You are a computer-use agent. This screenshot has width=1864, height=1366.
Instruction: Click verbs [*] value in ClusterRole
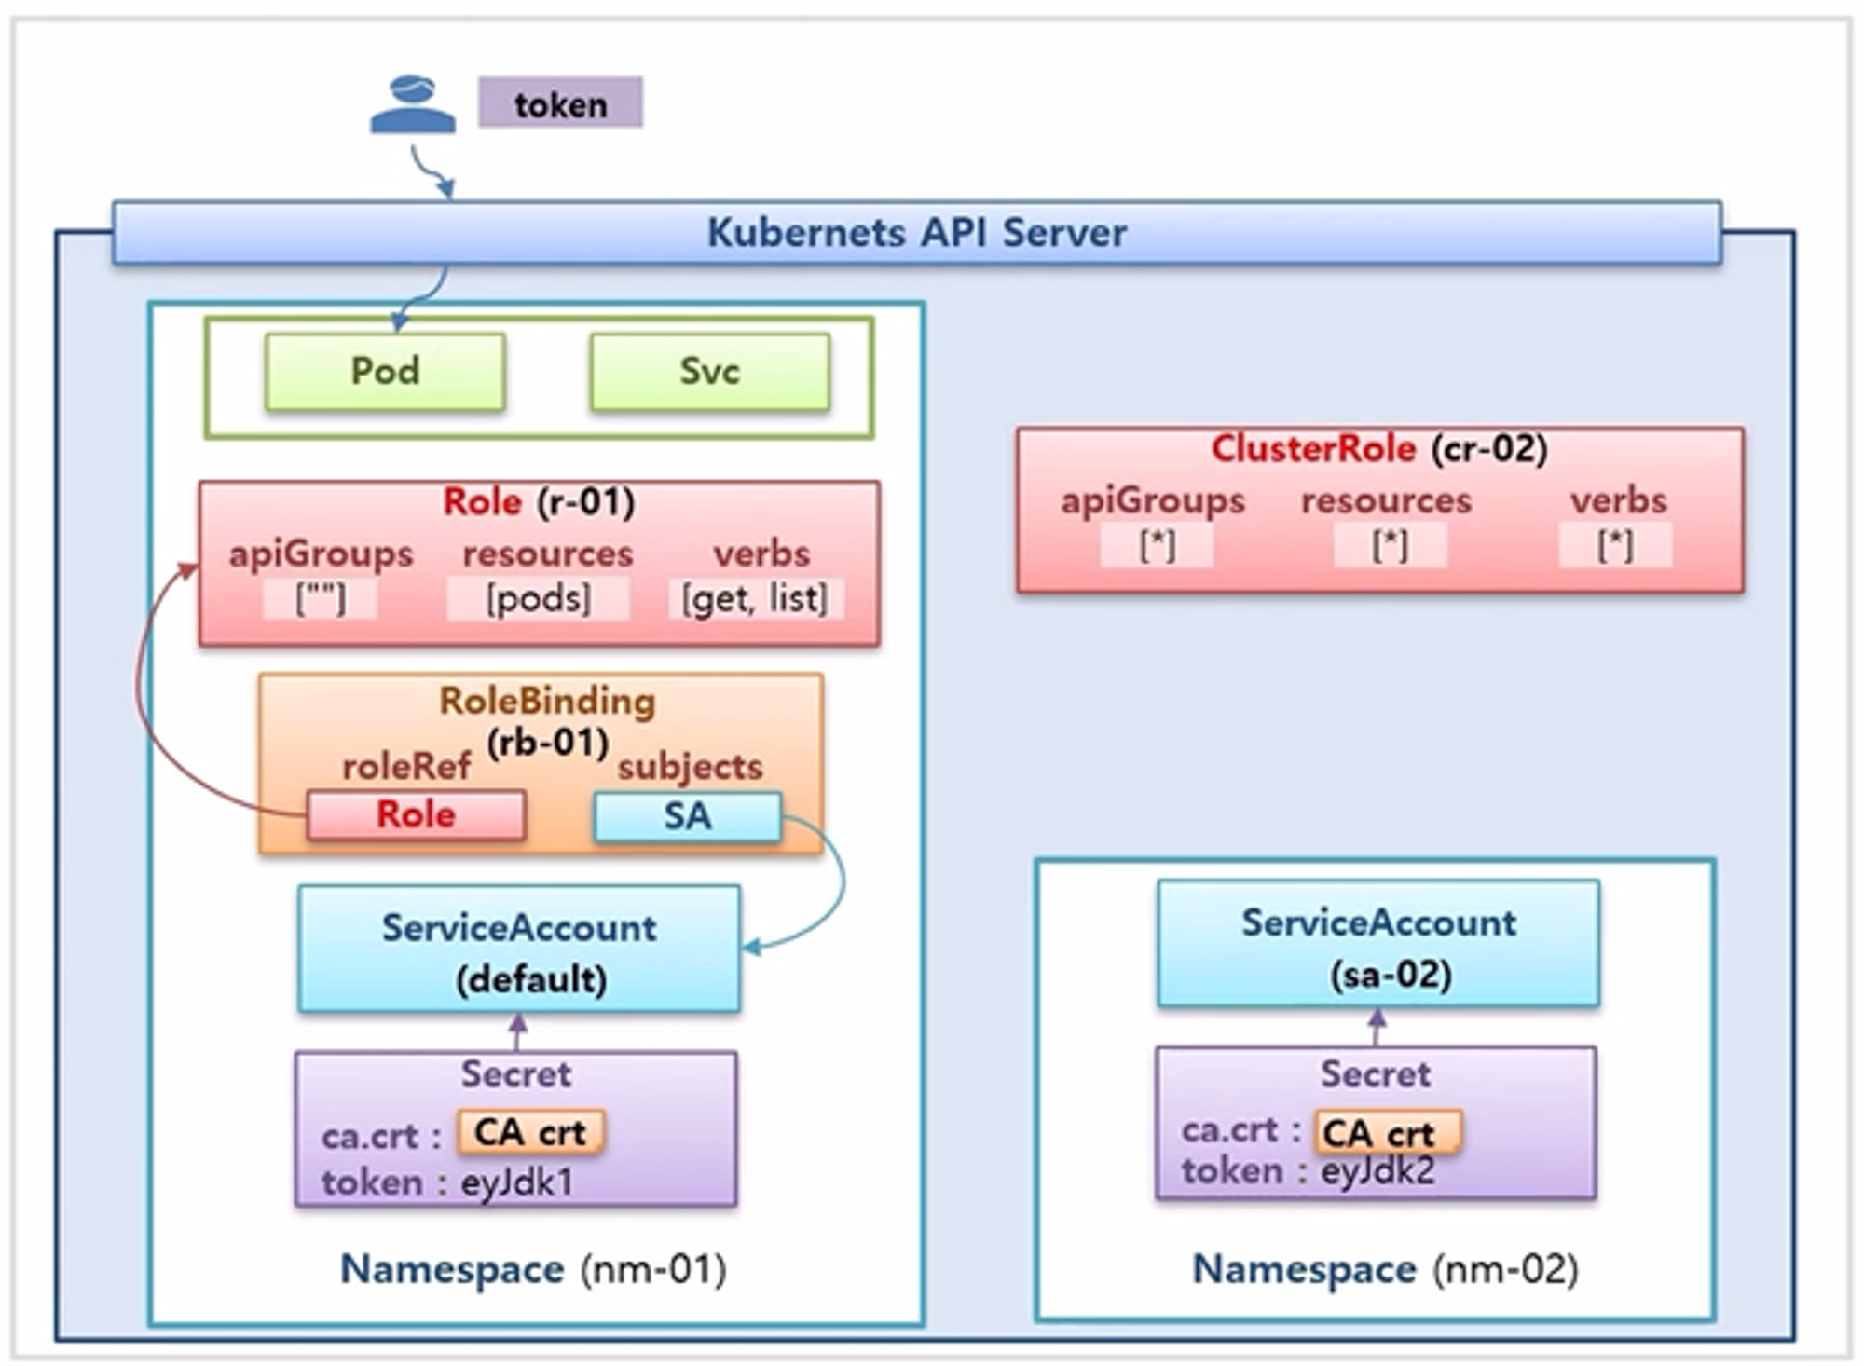coord(1615,545)
